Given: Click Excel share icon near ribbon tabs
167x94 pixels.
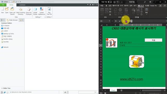Looking at the screenshot, I should pyautogui.click(x=160, y=6).
